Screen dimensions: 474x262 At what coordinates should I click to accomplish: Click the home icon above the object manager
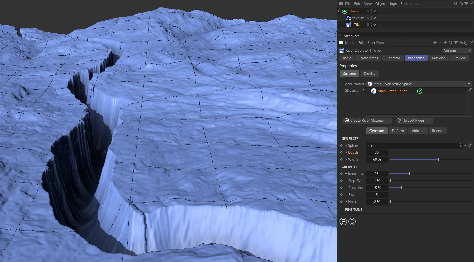pos(461,4)
